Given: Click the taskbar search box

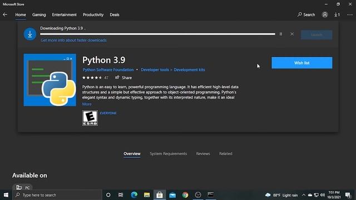Looking at the screenshot, I should 57,195.
